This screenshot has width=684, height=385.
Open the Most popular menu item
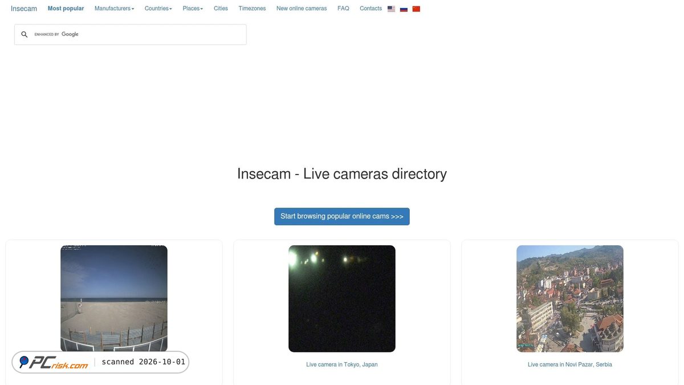pyautogui.click(x=66, y=9)
